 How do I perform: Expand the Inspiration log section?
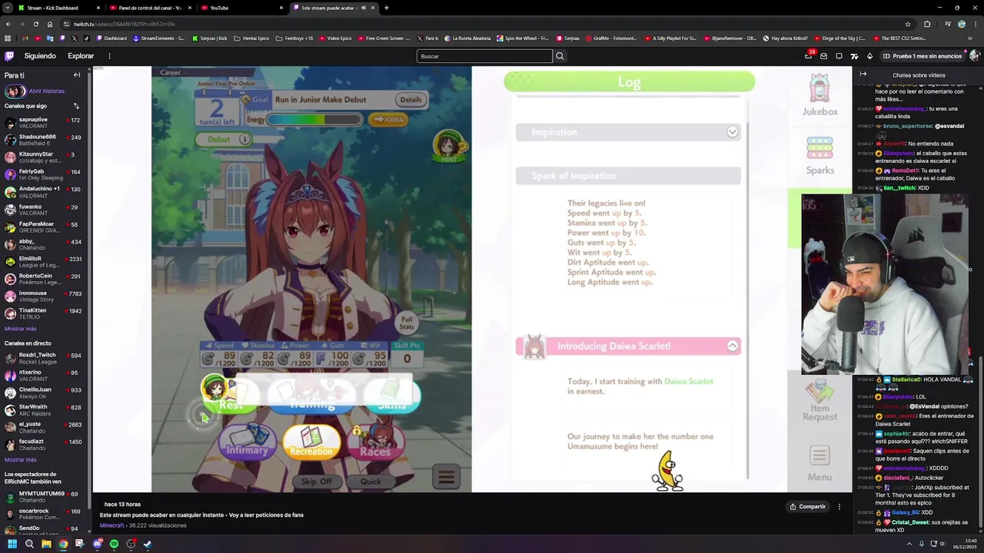click(x=733, y=132)
